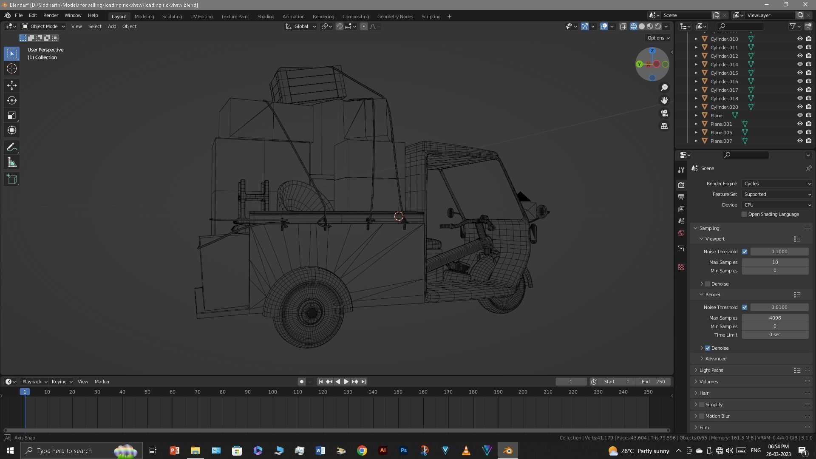Image resolution: width=816 pixels, height=459 pixels.
Task: Disable Render Noise Threshold checkbox
Action: click(x=745, y=307)
